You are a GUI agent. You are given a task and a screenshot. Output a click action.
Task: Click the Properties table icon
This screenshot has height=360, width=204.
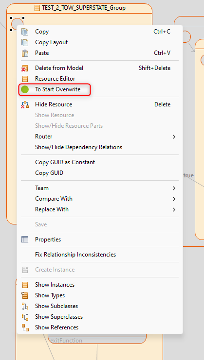pyautogui.click(x=25, y=240)
